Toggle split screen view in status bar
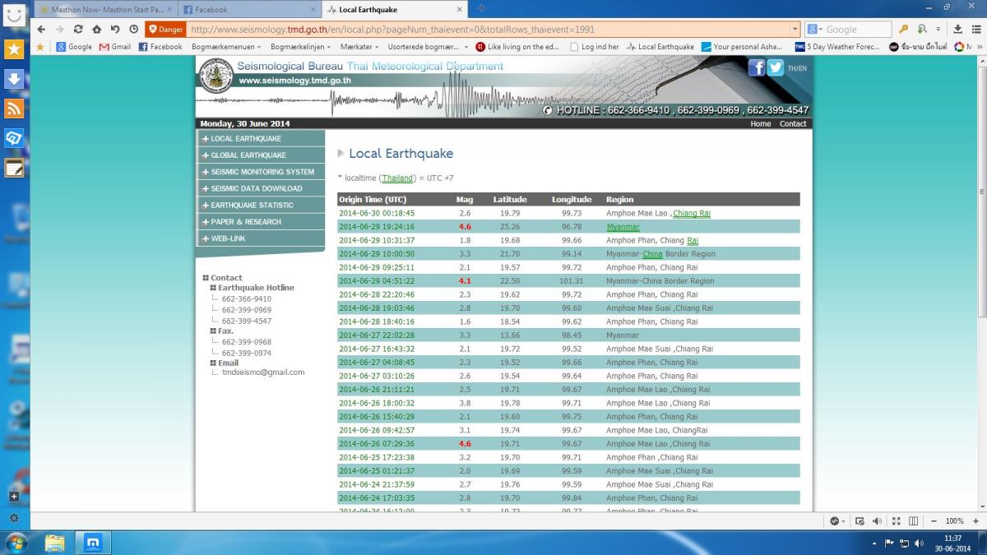 tap(912, 521)
